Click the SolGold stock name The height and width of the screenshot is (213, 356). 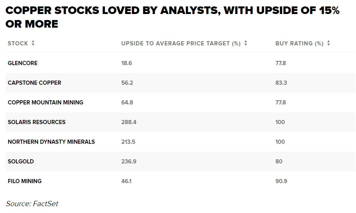click(x=21, y=162)
